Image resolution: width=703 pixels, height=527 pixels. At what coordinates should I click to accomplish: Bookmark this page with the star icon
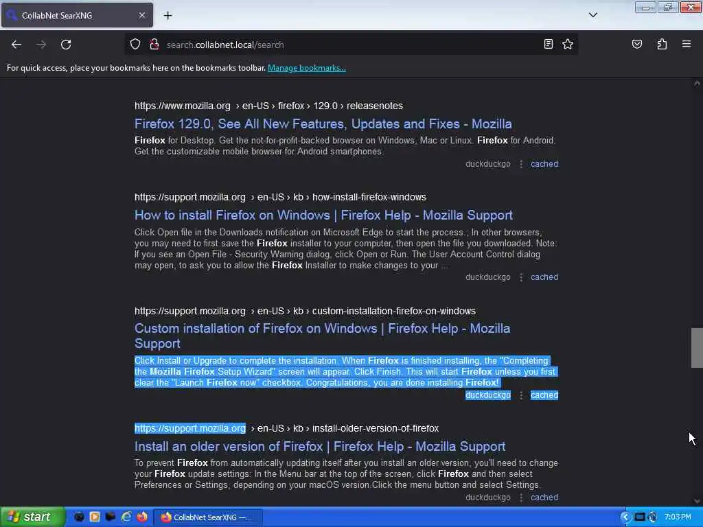point(568,44)
